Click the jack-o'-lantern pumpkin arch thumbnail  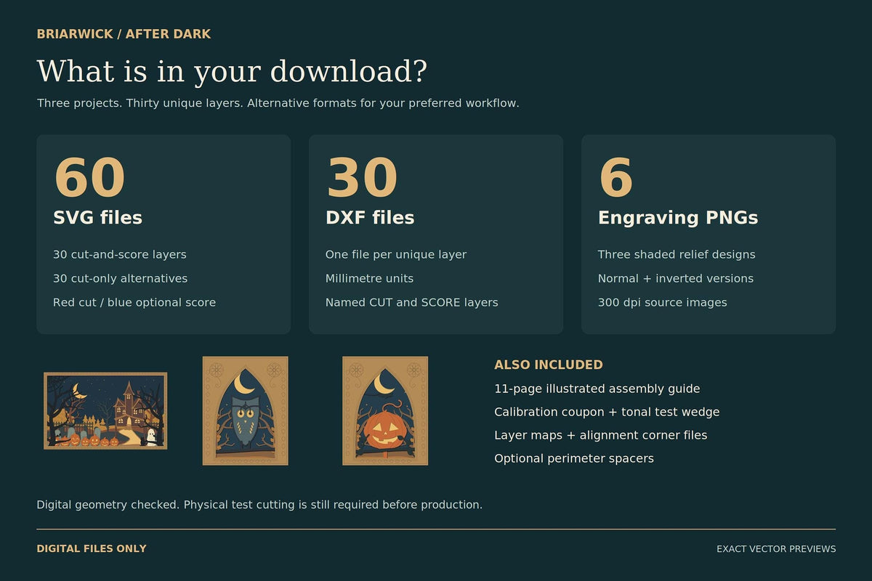(385, 410)
